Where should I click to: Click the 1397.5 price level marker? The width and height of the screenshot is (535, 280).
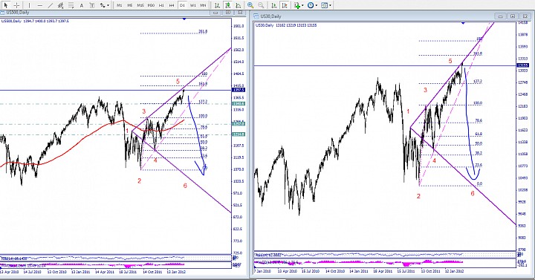click(239, 90)
